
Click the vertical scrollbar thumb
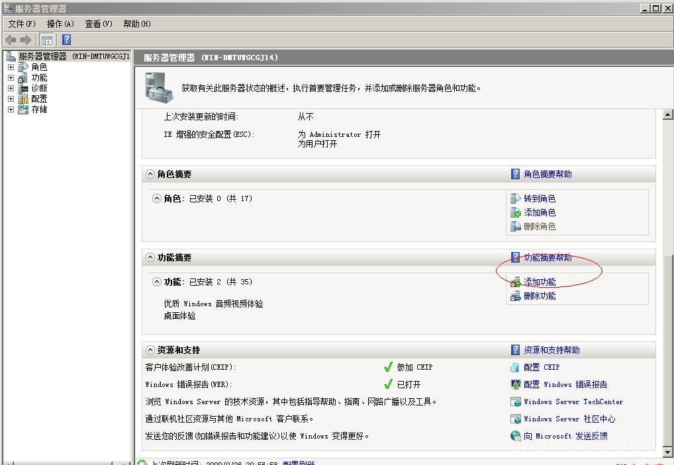[x=667, y=351]
